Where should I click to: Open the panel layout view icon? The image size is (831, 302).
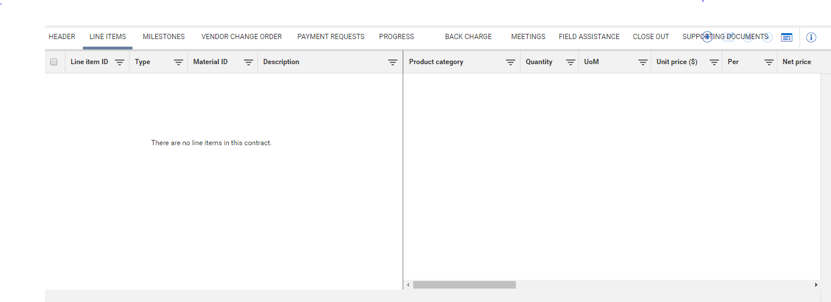787,37
